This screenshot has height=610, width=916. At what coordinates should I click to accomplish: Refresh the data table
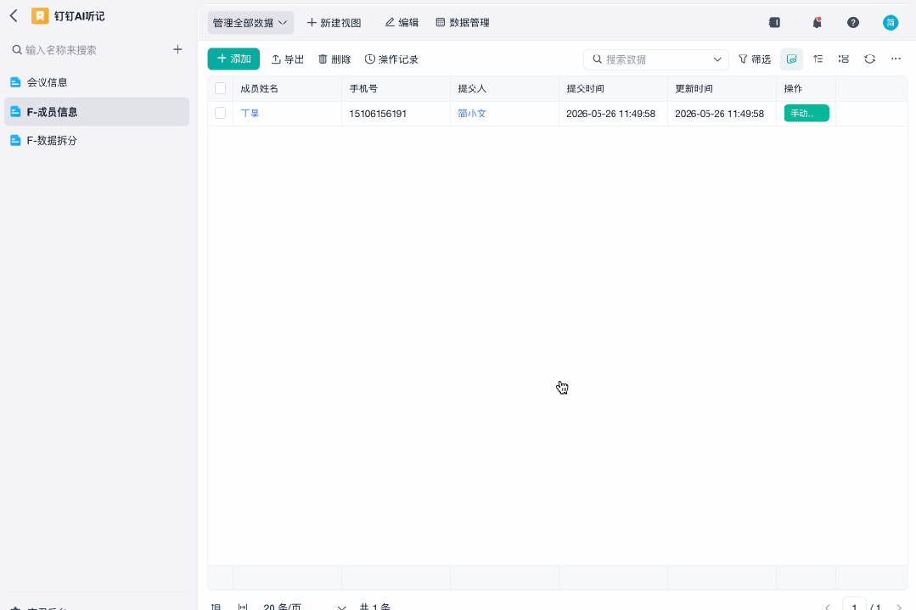click(x=870, y=59)
